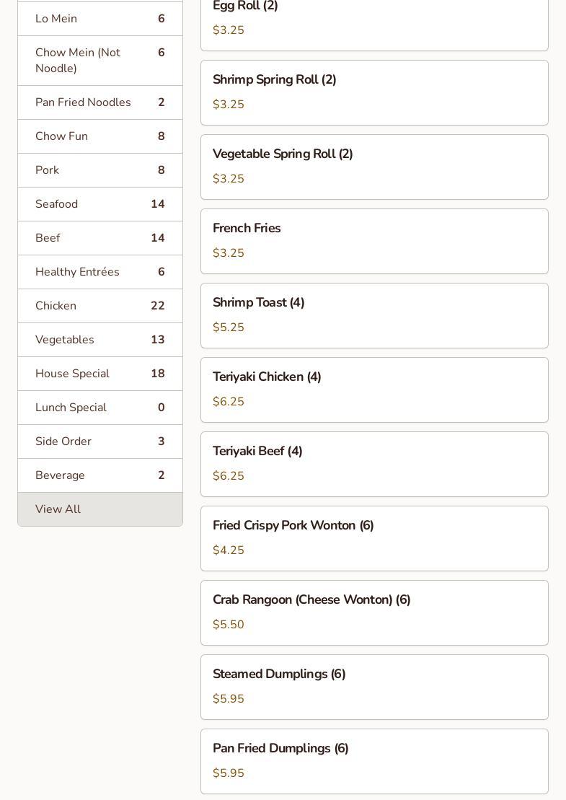Go to the Pan Fried Noodles category
Image resolution: width=566 pixels, height=800 pixels.
pos(100,102)
